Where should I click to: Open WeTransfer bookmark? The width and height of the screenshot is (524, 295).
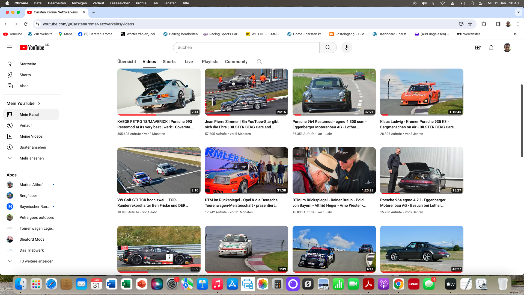tap(468, 34)
